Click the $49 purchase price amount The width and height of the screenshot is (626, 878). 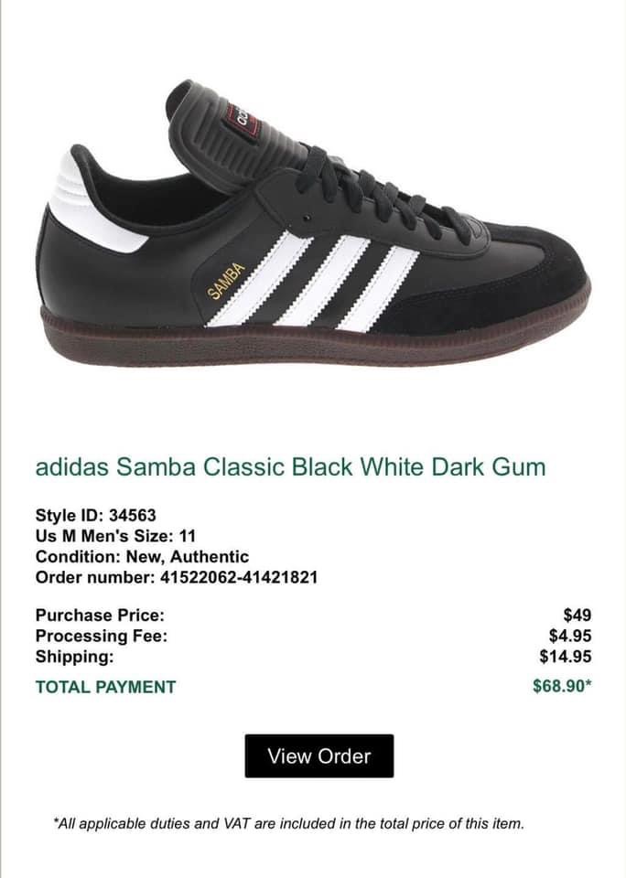(577, 615)
